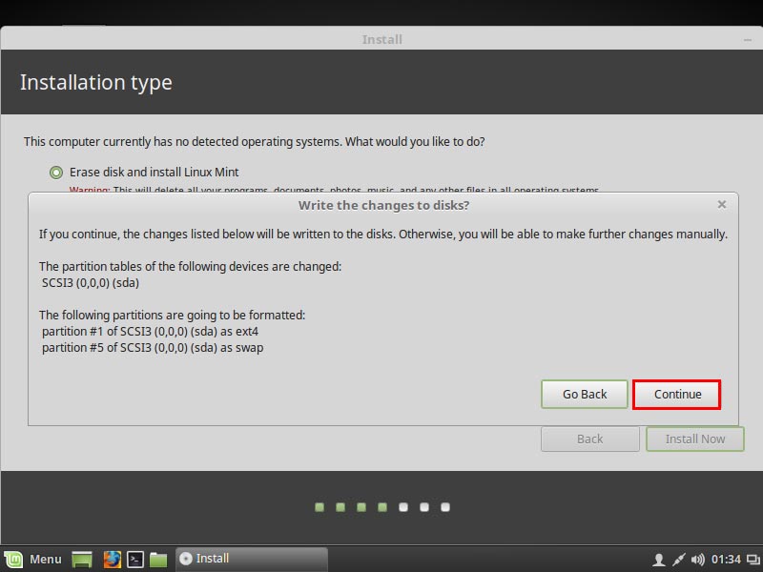Screen dimensions: 763x572
Task: Click the Install Now button
Action: click(695, 439)
